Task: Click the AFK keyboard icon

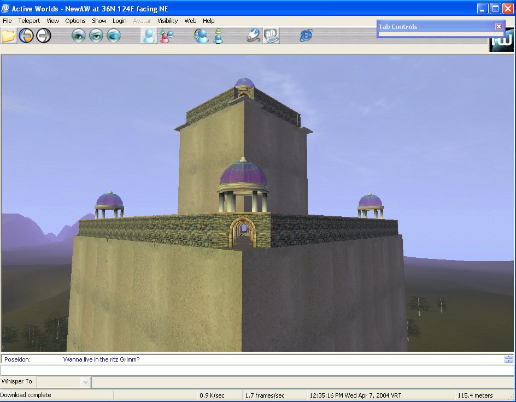Action: (x=271, y=36)
